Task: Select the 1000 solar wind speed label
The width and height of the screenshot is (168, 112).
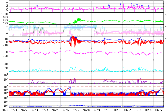Action: tap(5, 14)
